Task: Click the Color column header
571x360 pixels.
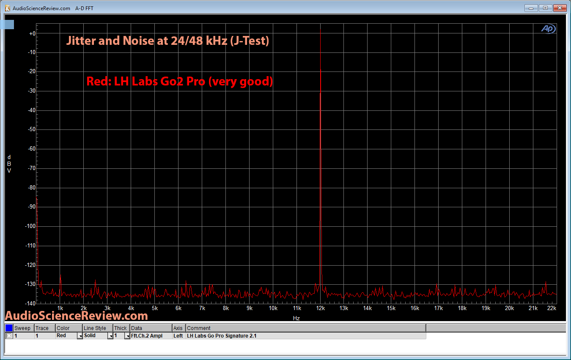Action: [x=69, y=328]
